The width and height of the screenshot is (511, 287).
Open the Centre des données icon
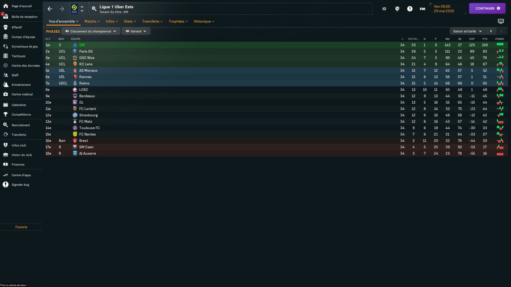click(x=6, y=66)
